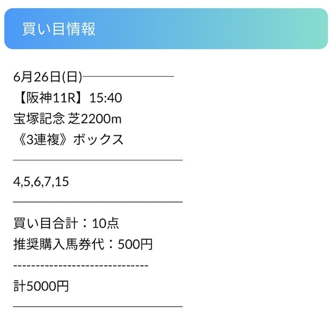
Task: Click the divider below the horse numbers
Action: point(98,201)
